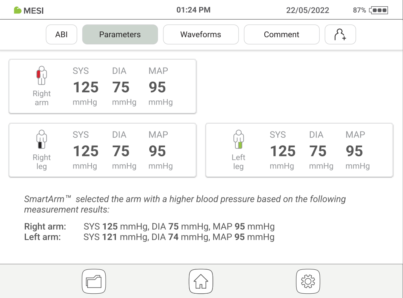
Task: Click the add patient icon button
Action: (340, 35)
